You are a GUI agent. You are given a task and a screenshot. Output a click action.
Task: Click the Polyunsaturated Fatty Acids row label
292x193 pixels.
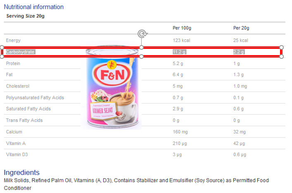tap(35, 98)
